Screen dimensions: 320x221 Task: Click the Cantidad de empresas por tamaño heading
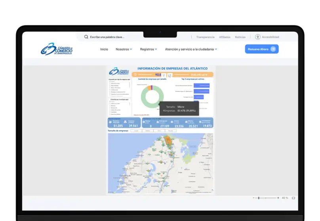tap(152, 79)
